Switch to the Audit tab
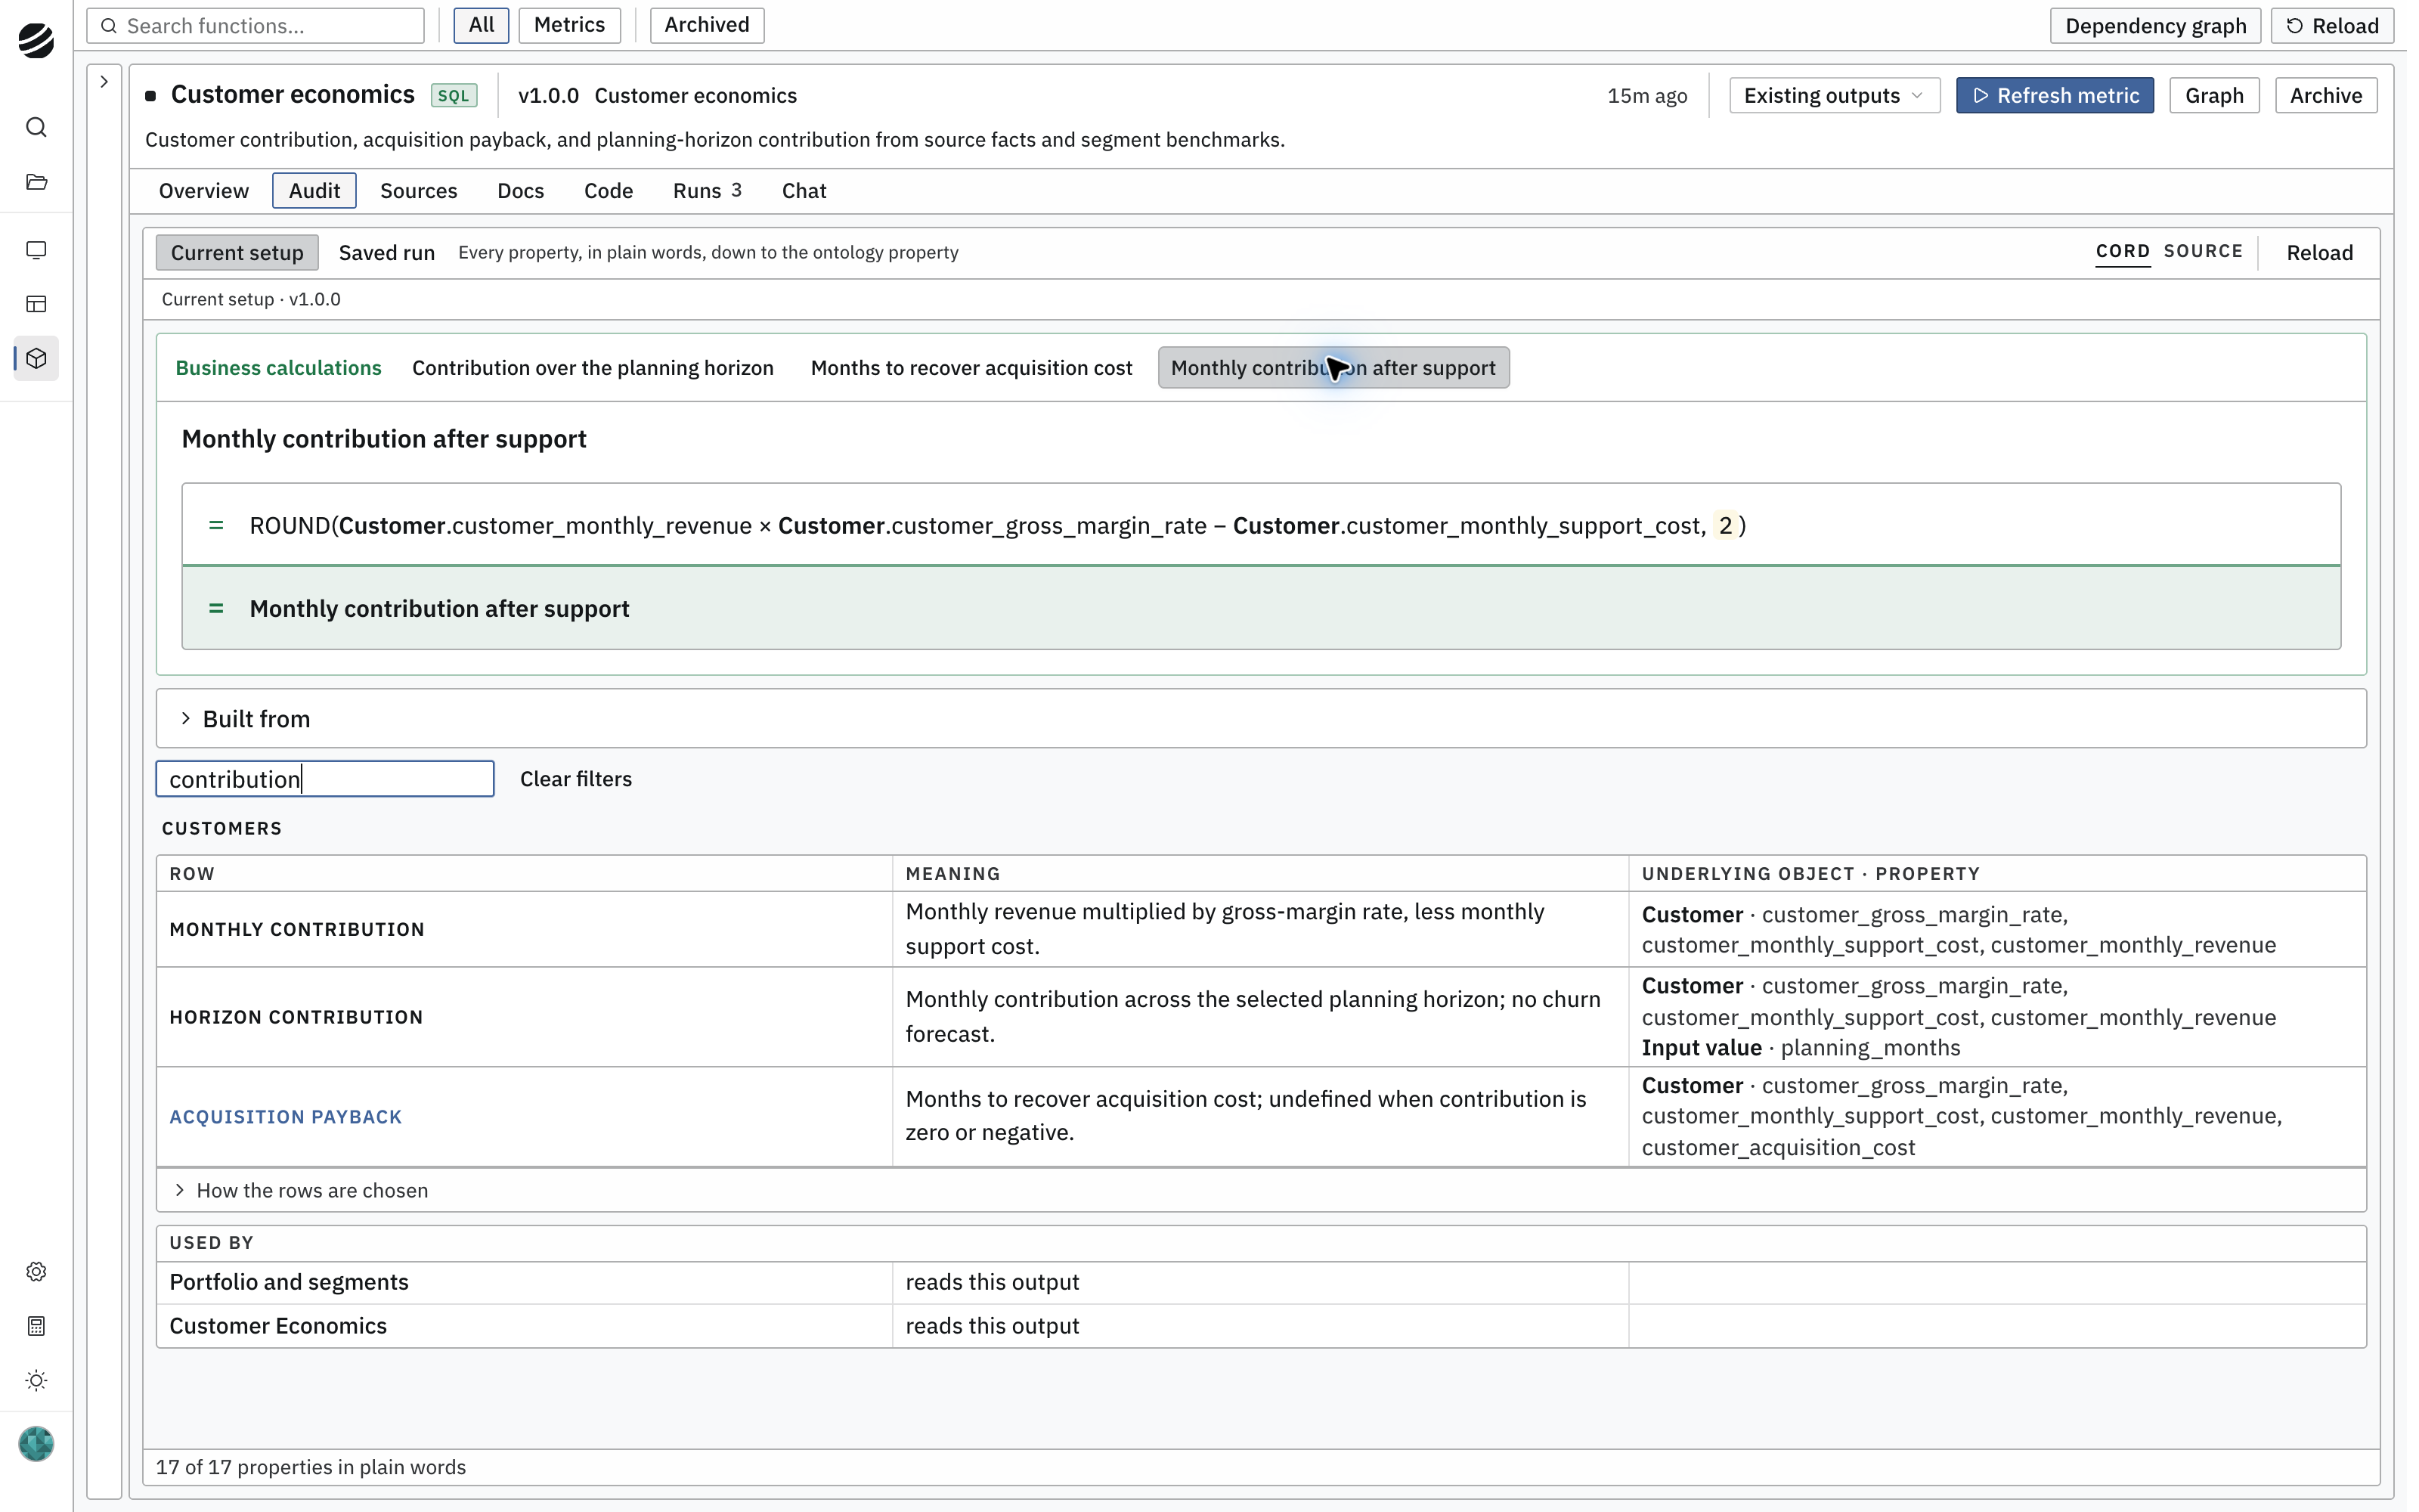This screenshot has width=2419, height=1512. (314, 191)
